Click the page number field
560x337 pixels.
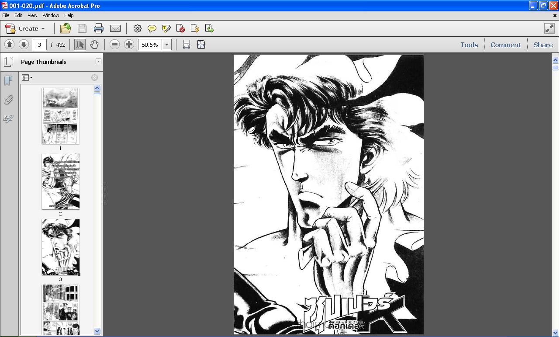(39, 45)
